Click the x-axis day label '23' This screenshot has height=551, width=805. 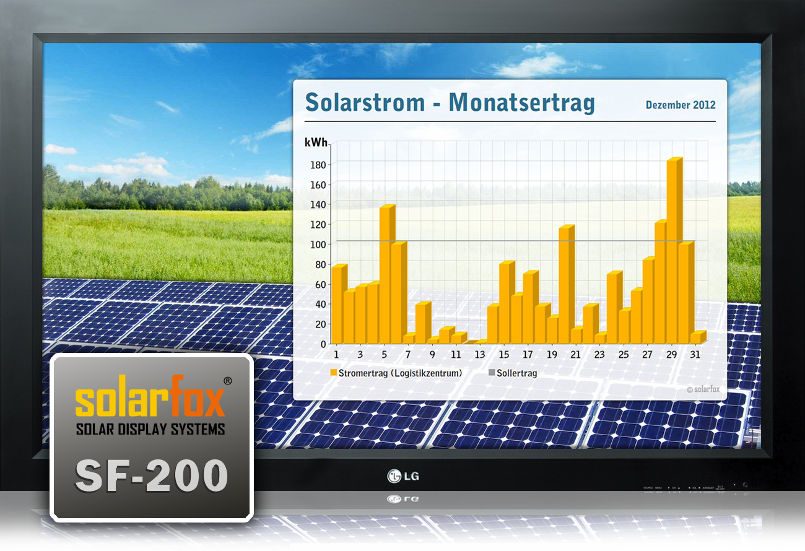click(x=599, y=355)
